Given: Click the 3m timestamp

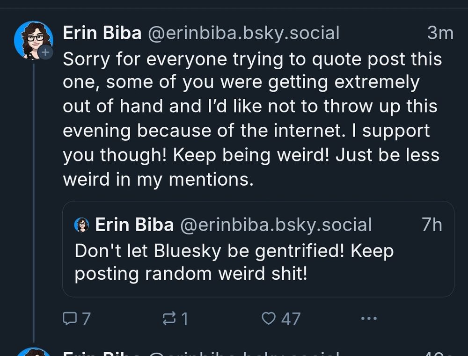Looking at the screenshot, I should pos(440,33).
